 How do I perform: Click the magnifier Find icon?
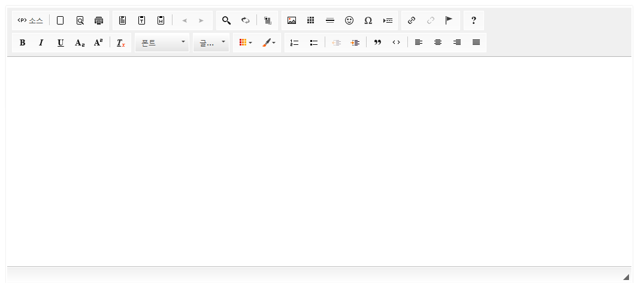point(226,20)
